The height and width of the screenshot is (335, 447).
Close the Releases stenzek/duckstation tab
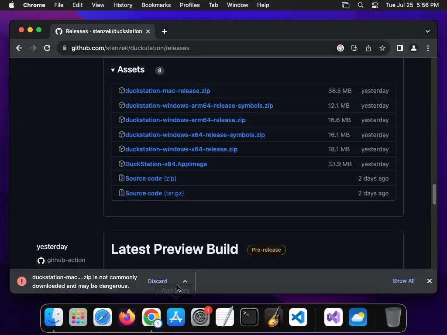(148, 31)
